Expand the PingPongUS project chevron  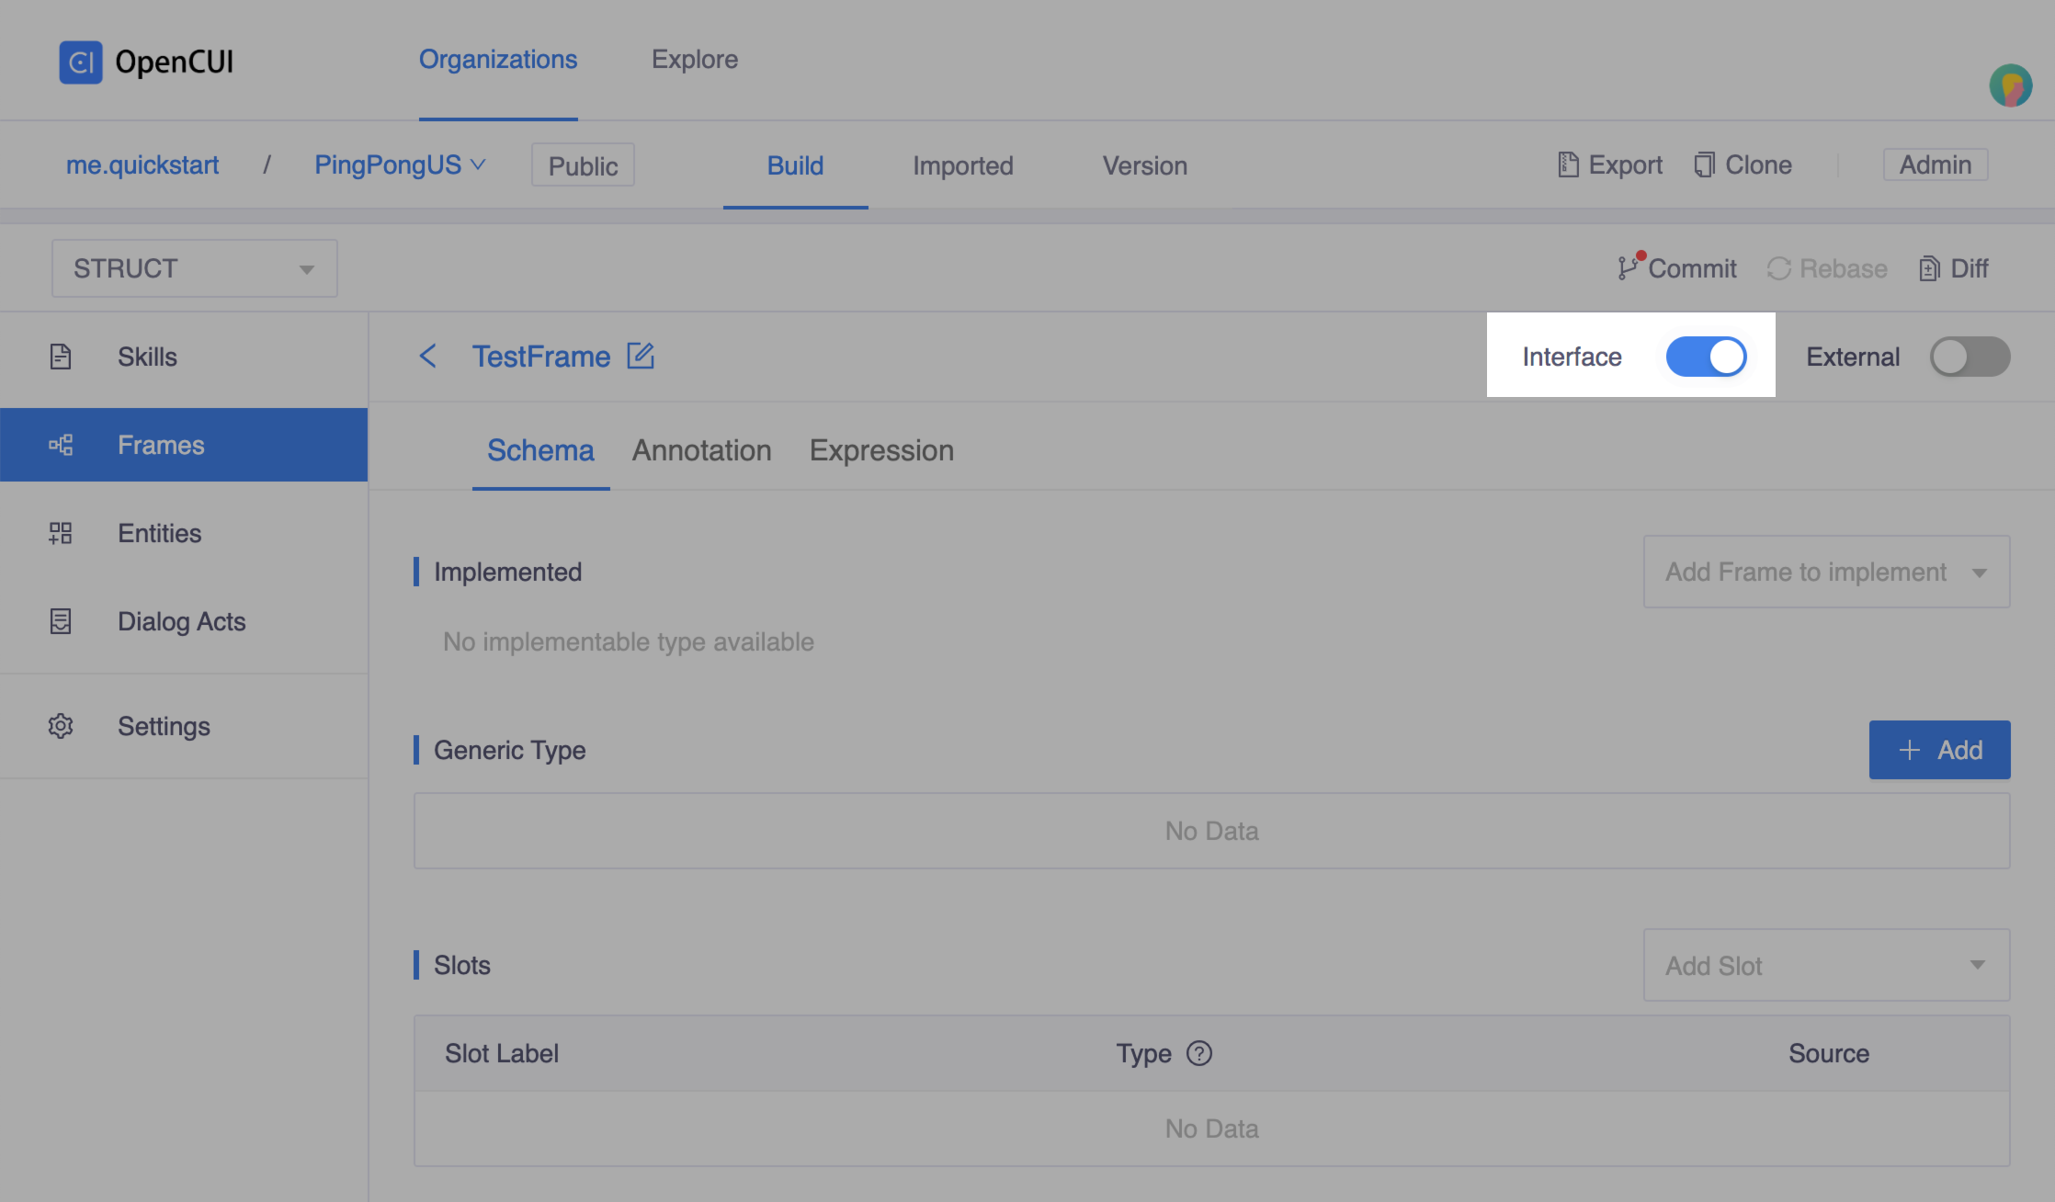tap(478, 164)
